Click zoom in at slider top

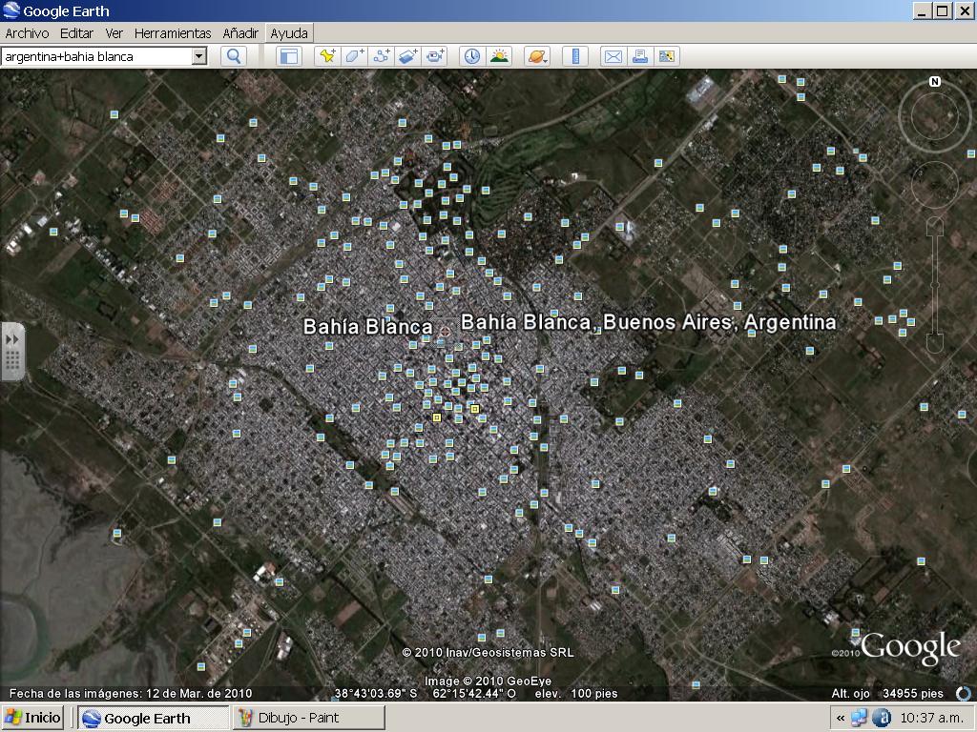tap(935, 227)
